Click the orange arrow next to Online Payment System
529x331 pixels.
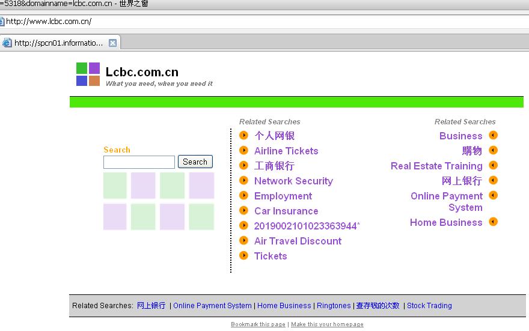click(494, 195)
